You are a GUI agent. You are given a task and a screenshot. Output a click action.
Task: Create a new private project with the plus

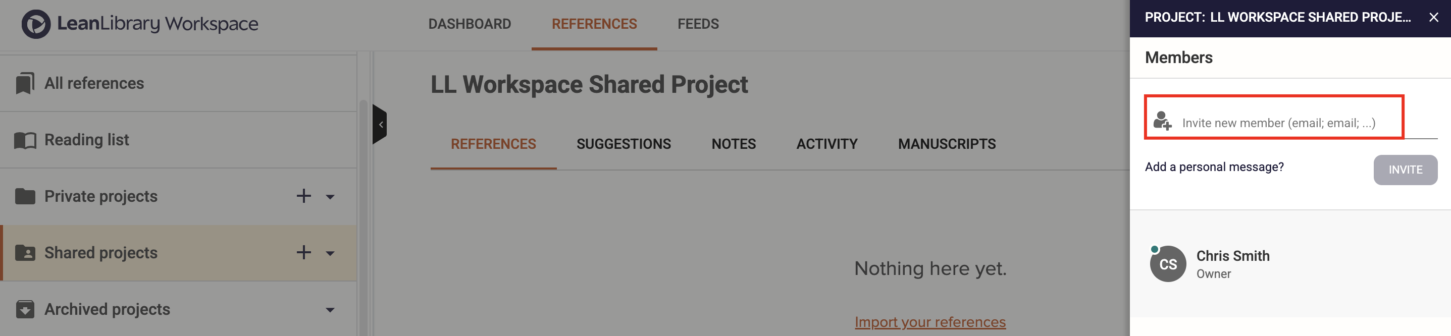pyautogui.click(x=303, y=196)
